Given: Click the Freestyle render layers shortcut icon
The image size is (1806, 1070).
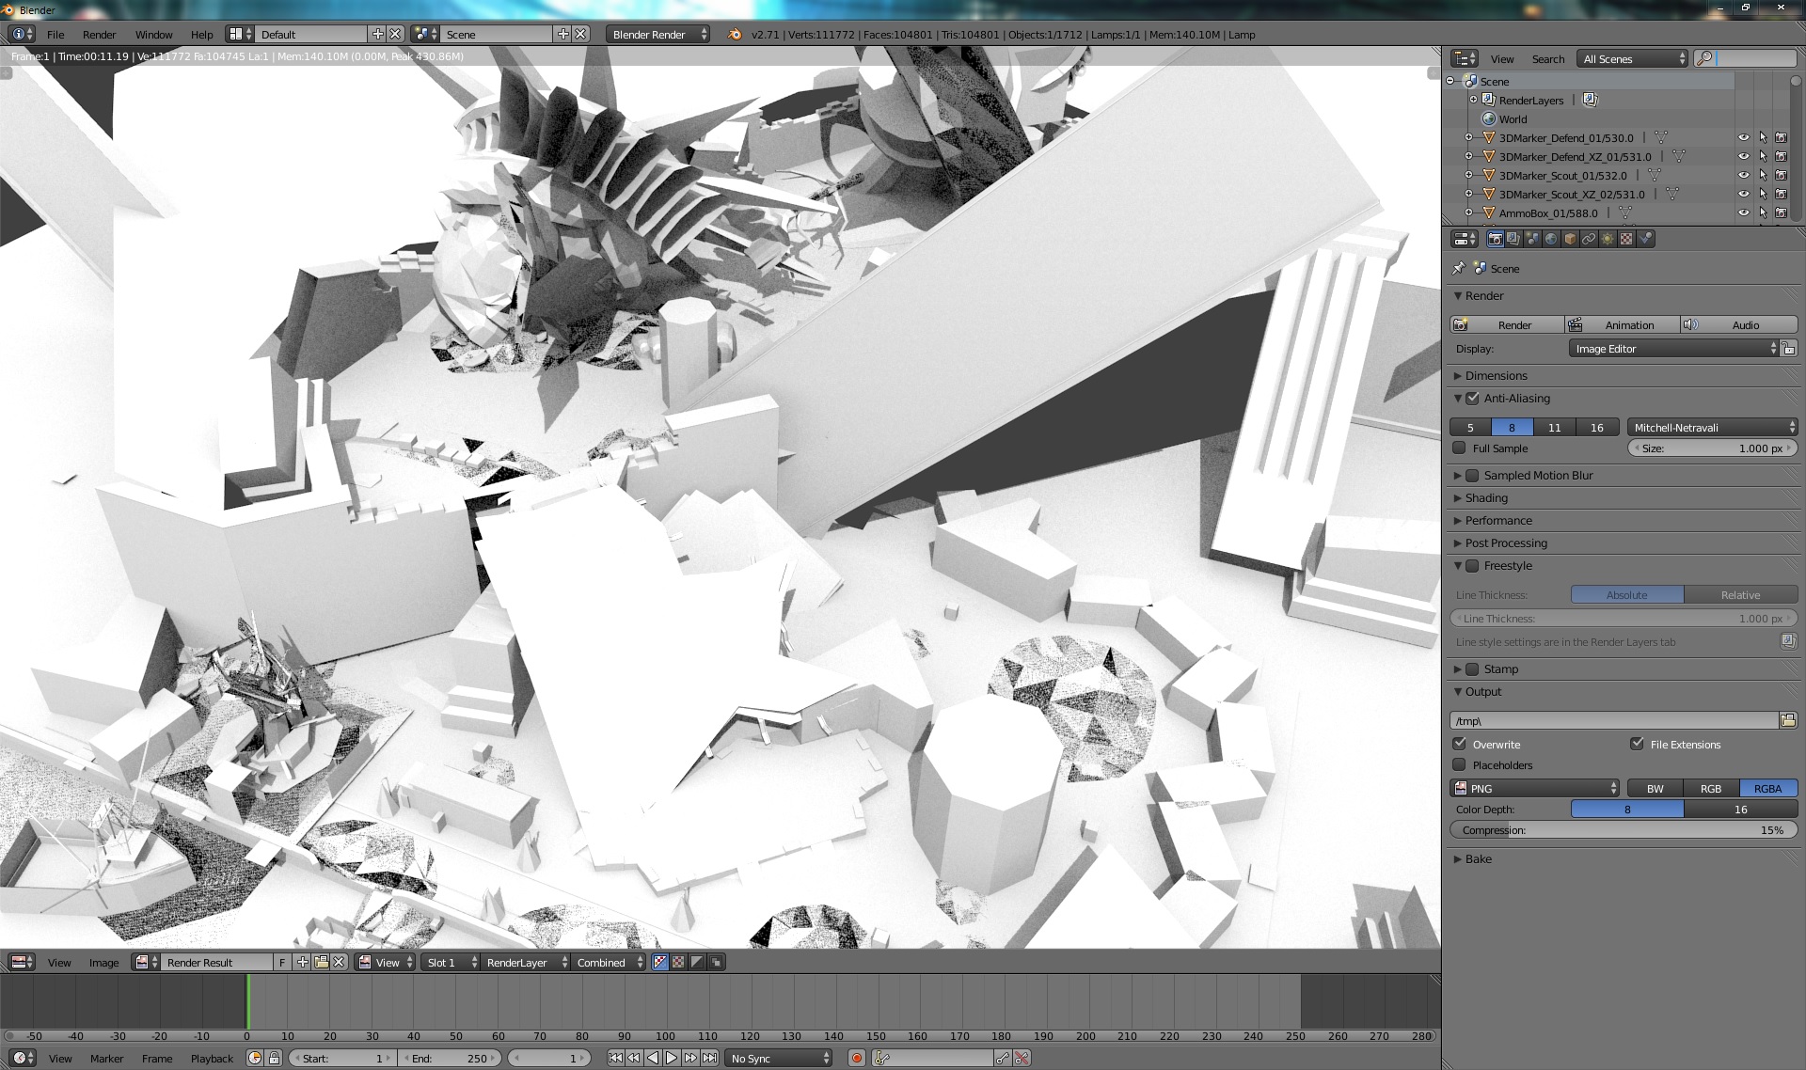Looking at the screenshot, I should [x=1788, y=641].
